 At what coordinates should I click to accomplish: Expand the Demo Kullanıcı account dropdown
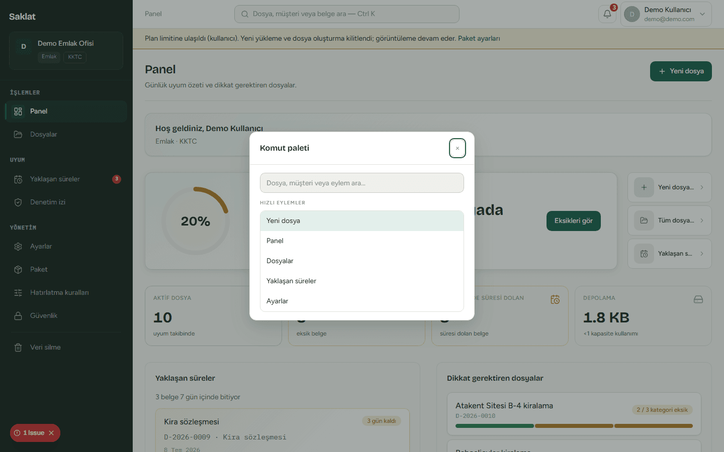(x=702, y=14)
